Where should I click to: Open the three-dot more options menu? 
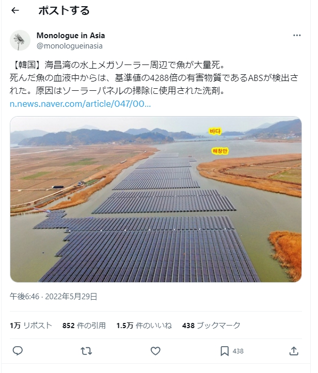pos(297,36)
